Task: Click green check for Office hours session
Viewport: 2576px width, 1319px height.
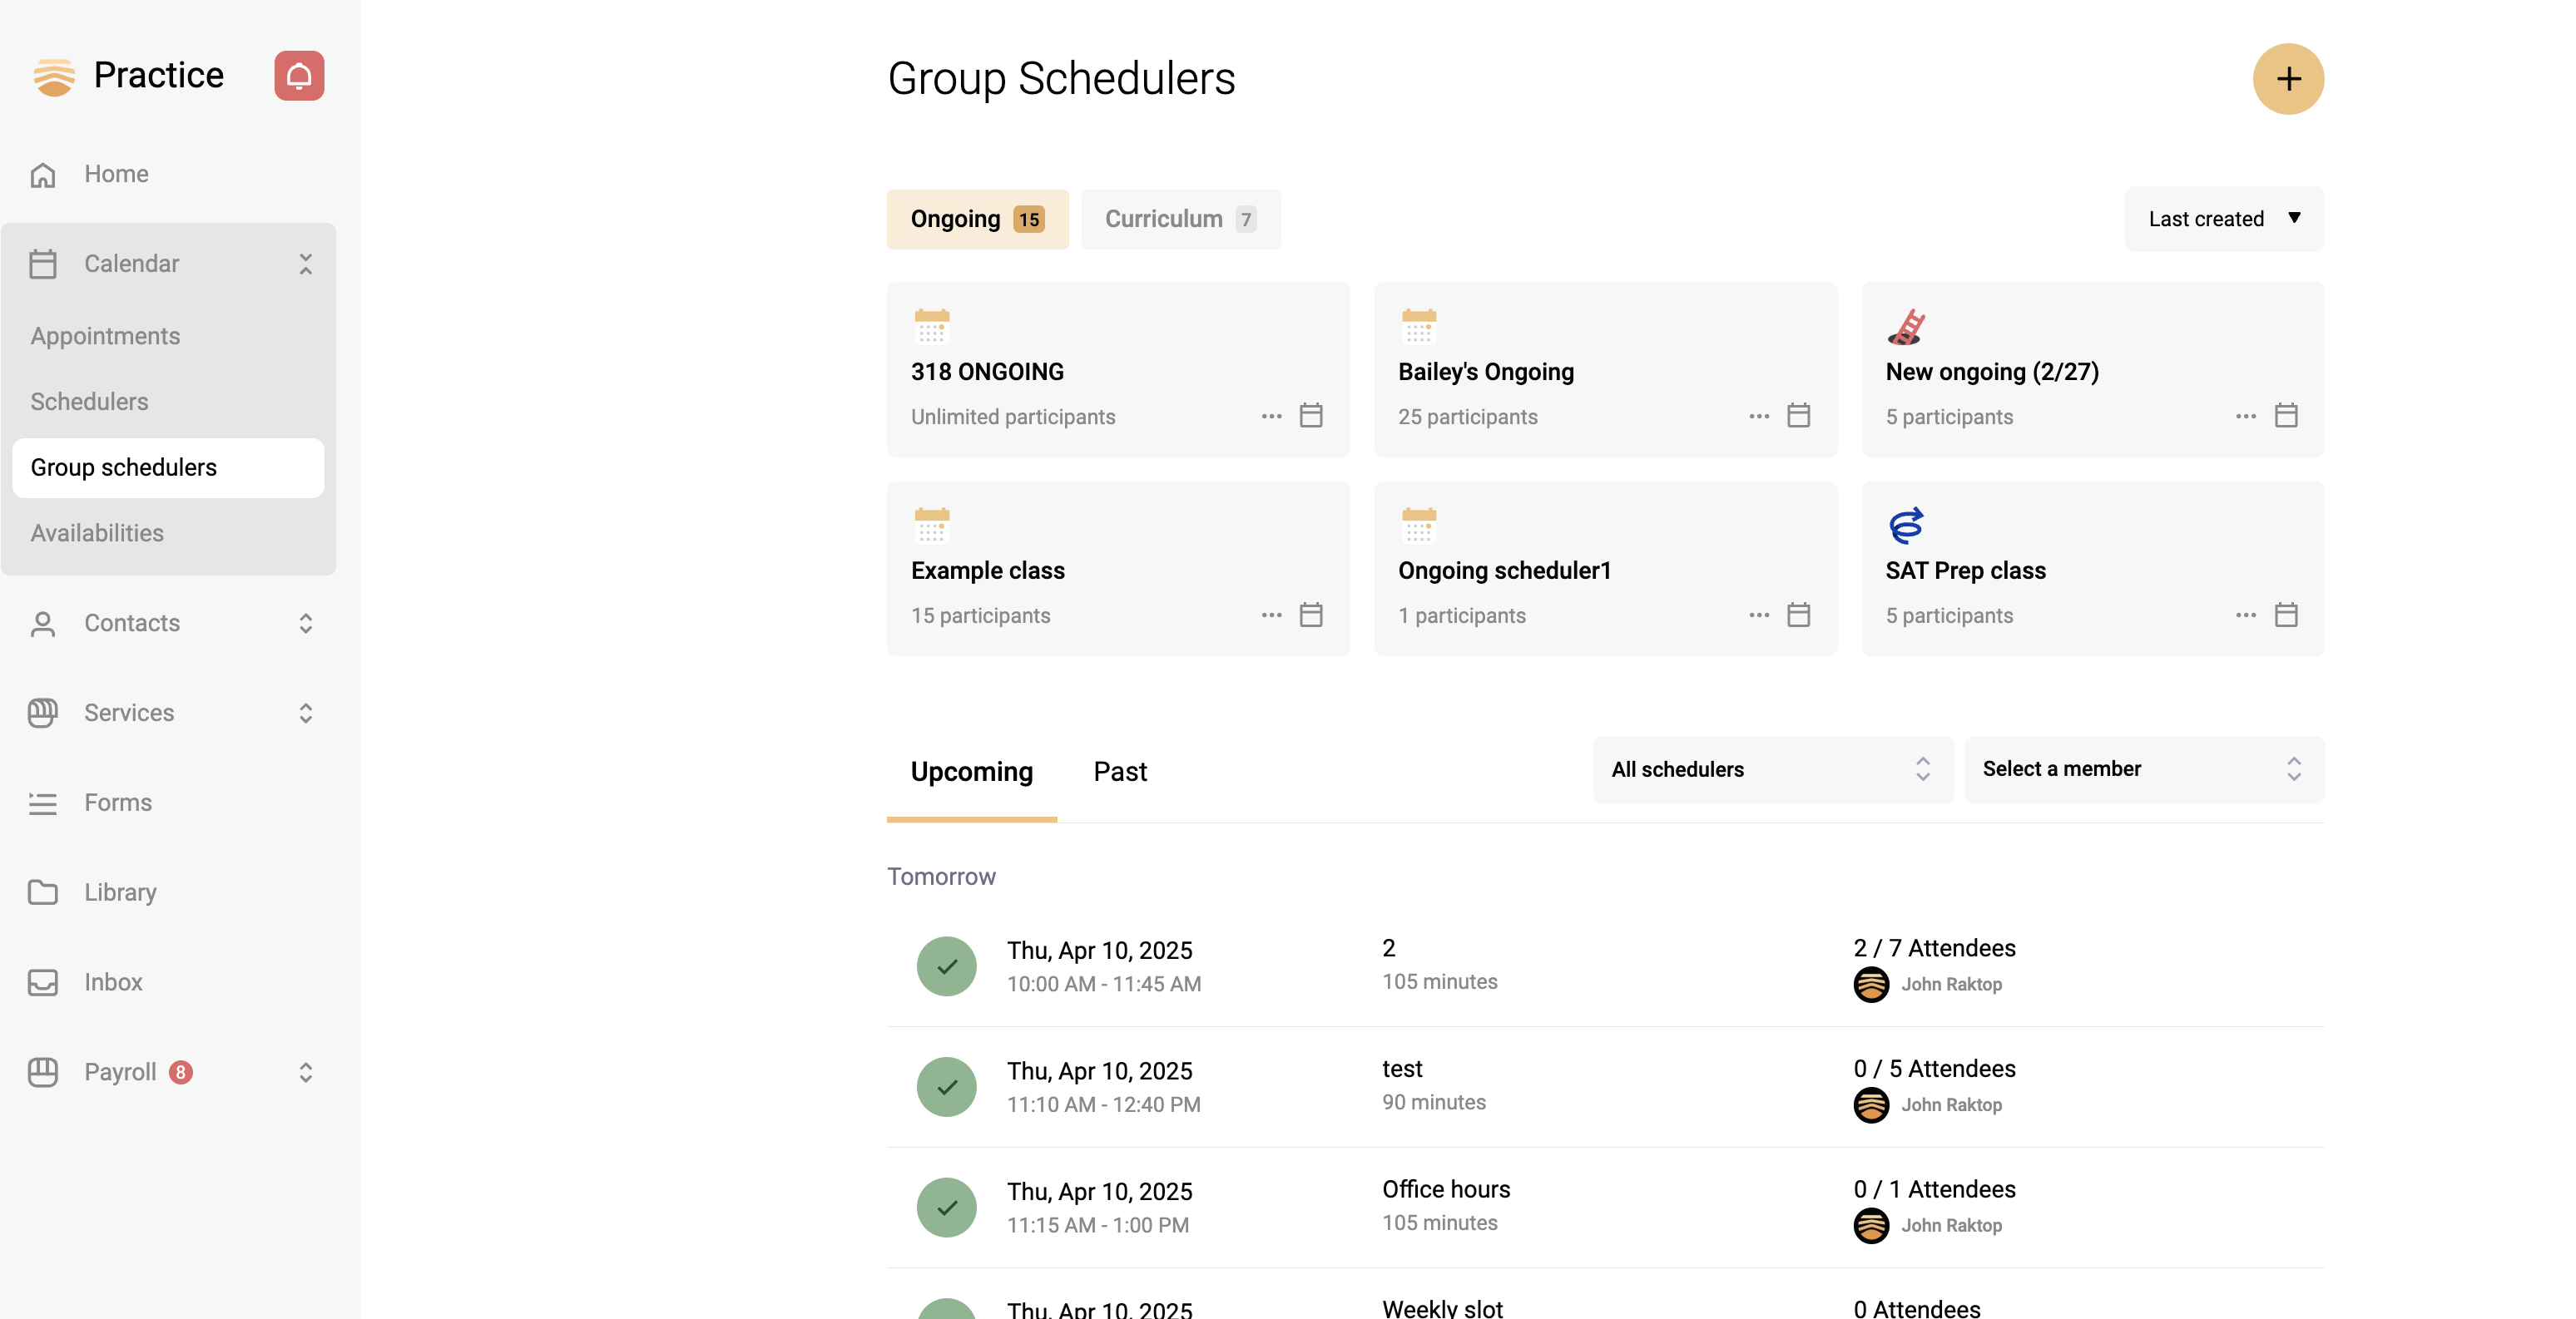Action: coord(946,1207)
